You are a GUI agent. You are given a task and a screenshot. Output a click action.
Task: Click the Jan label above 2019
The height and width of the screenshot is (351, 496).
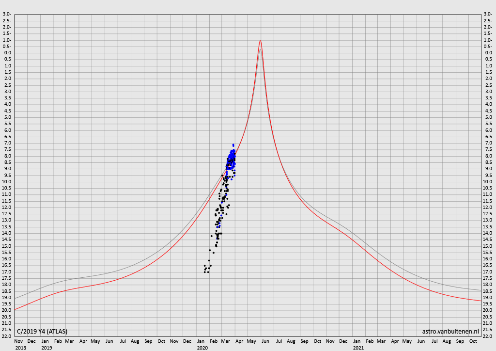coord(45,341)
